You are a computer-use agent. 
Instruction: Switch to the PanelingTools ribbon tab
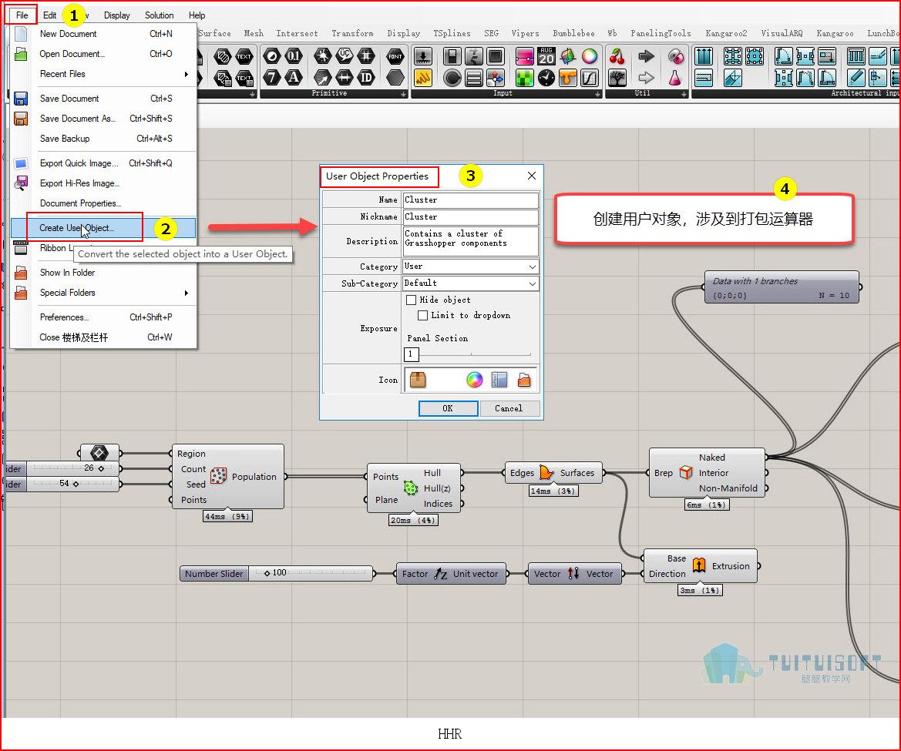(x=661, y=33)
